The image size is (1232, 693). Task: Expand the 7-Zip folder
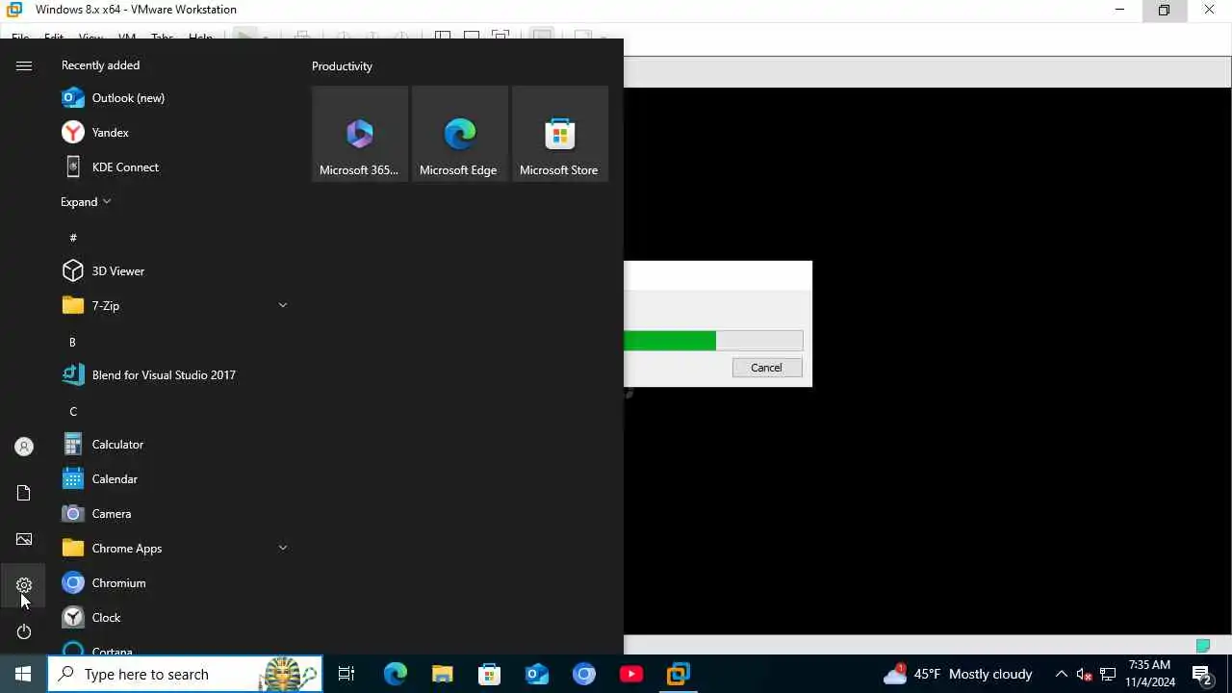pos(283,305)
